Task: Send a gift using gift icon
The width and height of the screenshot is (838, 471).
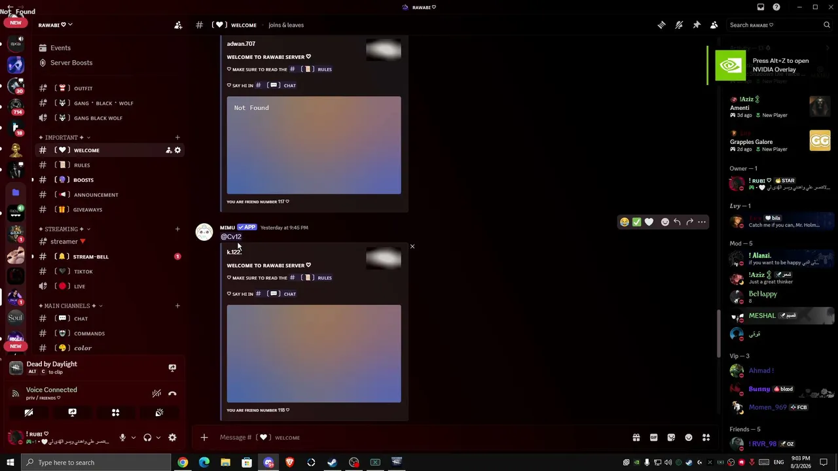Action: pyautogui.click(x=636, y=438)
